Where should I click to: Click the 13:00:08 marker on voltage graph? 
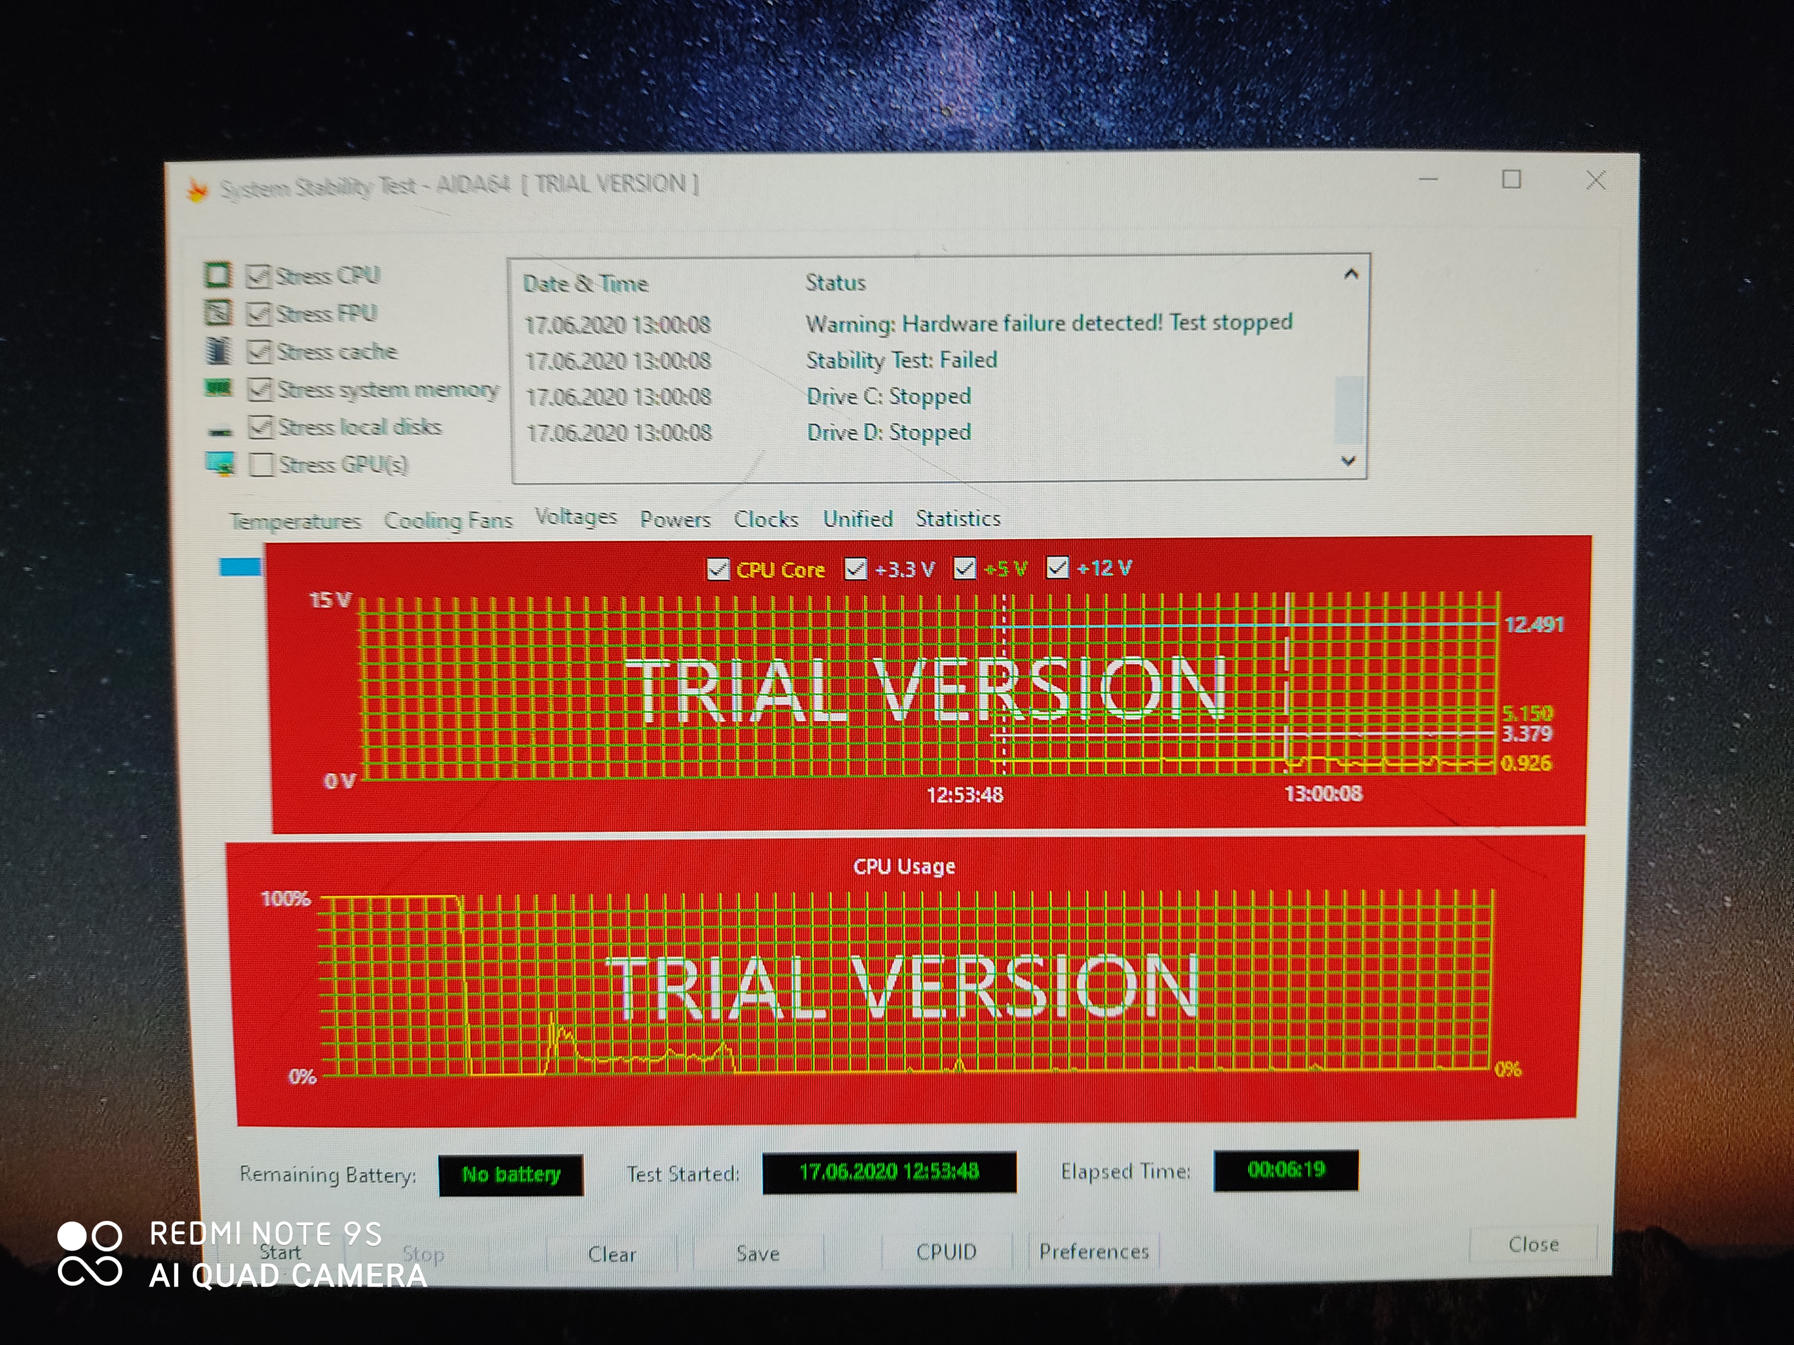pos(1323,793)
